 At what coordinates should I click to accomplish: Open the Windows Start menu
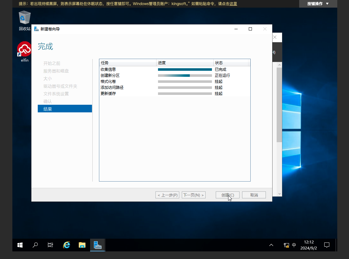tap(20, 245)
